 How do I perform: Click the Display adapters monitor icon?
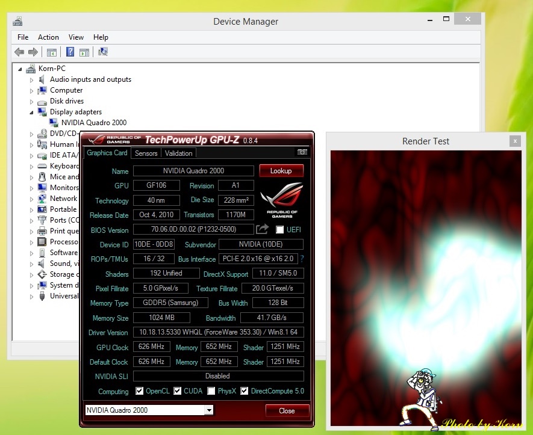coord(42,112)
